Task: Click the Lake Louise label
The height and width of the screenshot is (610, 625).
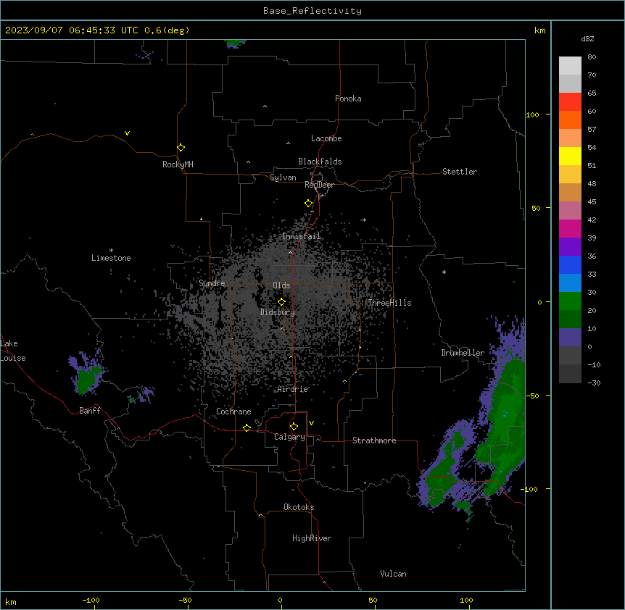Action: pyautogui.click(x=13, y=351)
